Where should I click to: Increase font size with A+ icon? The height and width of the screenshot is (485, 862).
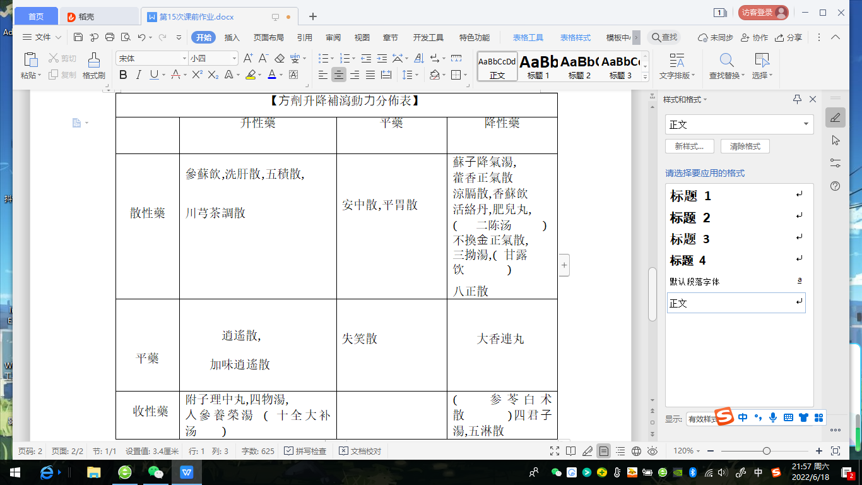coord(248,59)
